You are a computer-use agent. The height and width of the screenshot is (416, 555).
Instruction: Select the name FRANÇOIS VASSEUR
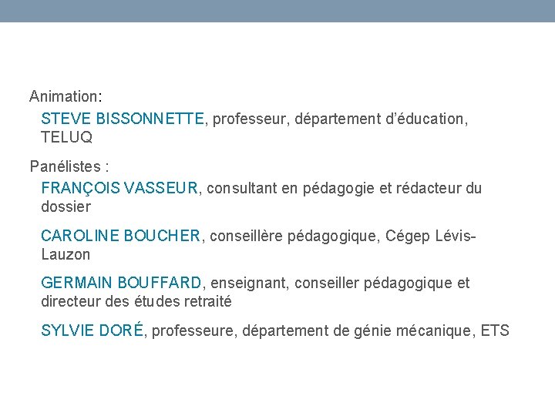119,188
